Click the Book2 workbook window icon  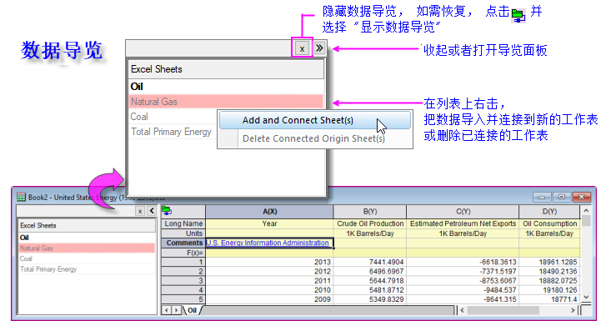click(21, 197)
